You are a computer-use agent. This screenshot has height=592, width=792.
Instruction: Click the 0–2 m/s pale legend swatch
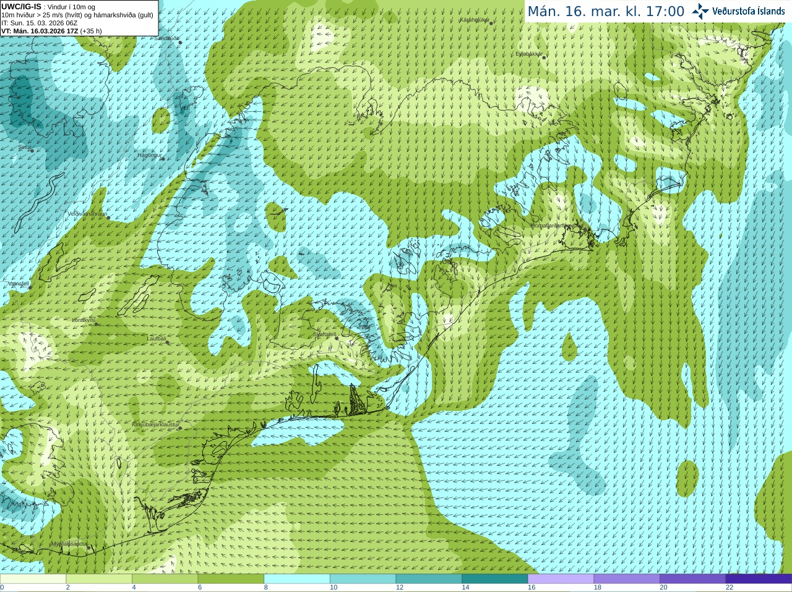coord(33,578)
